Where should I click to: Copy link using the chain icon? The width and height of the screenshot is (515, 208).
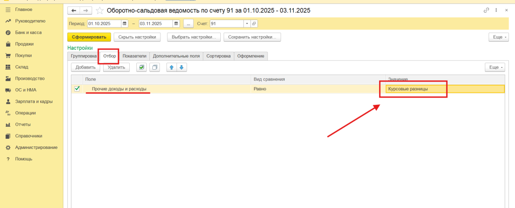point(486,11)
